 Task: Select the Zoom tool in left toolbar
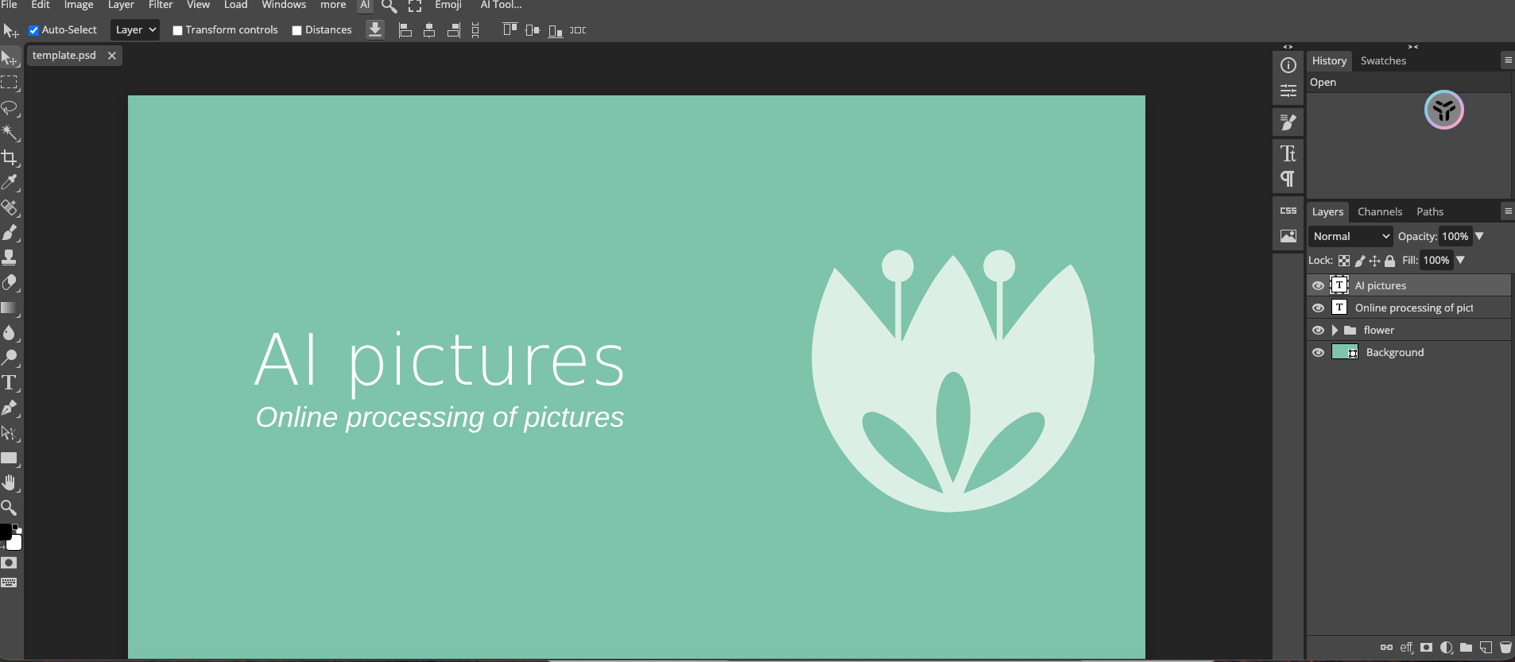[10, 507]
